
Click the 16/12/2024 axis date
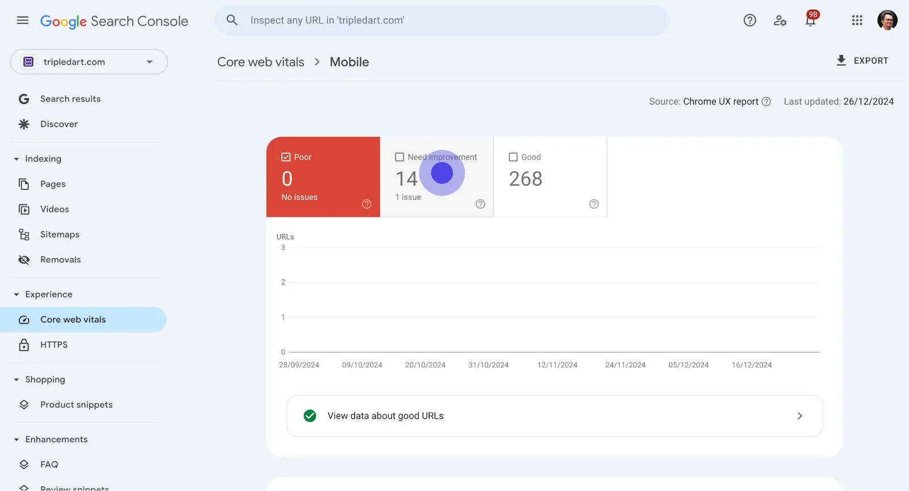[752, 365]
